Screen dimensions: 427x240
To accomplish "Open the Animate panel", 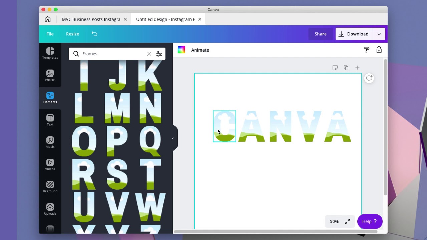I will 200,50.
